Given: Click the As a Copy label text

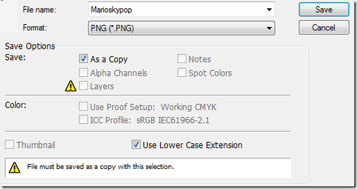Looking at the screenshot, I should click(x=109, y=59).
